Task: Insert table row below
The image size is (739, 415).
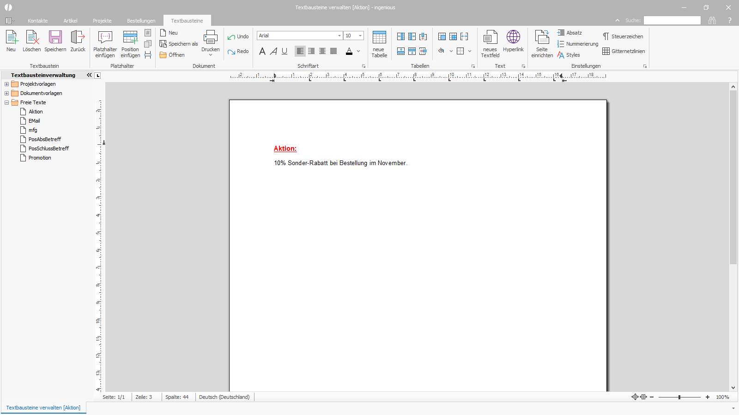Action: [412, 51]
